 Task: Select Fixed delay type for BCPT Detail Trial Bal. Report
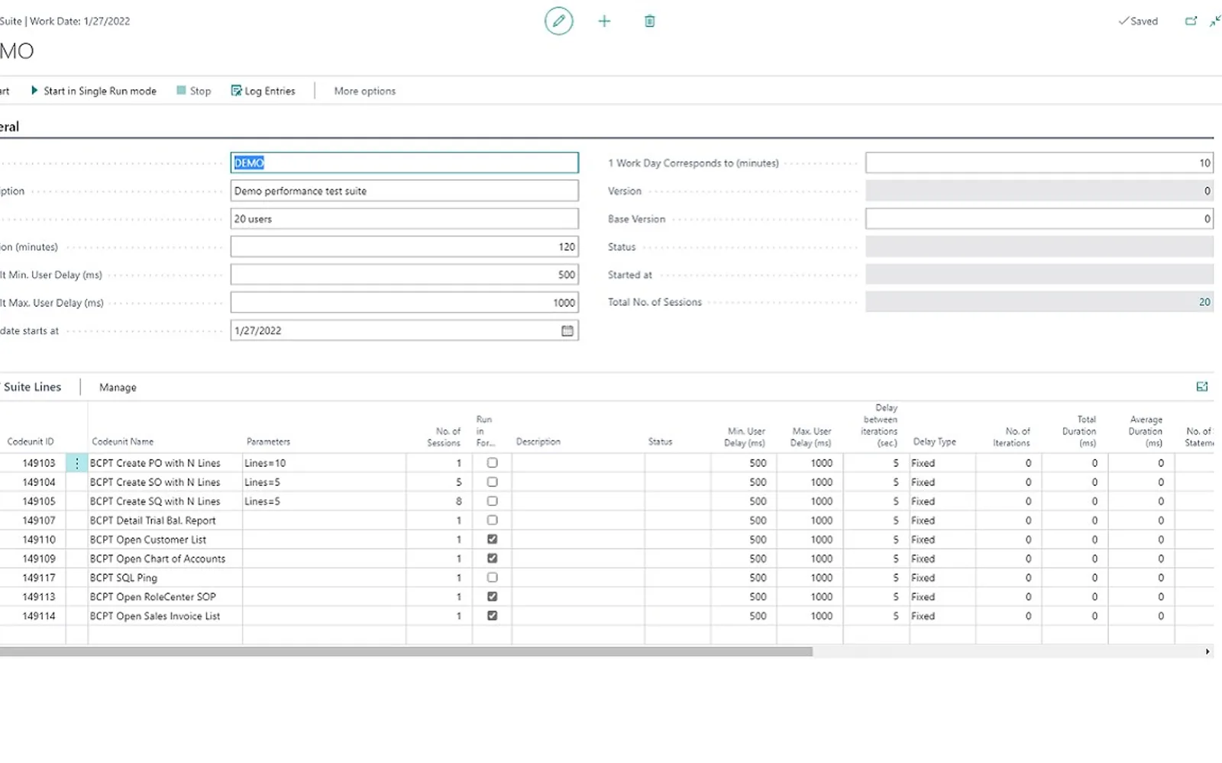[942, 520]
